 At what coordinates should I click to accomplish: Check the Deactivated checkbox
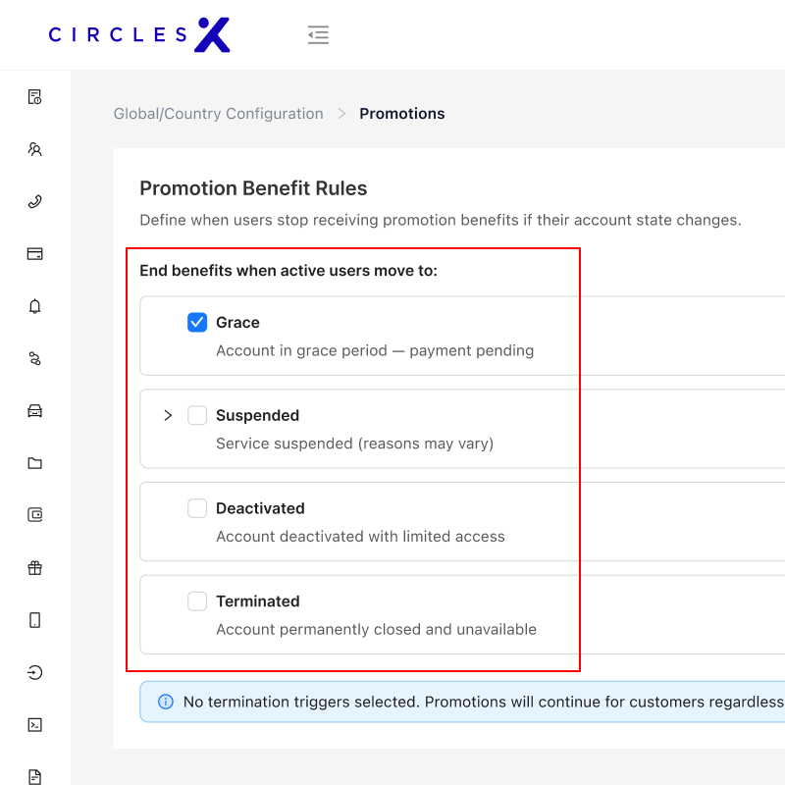197,508
